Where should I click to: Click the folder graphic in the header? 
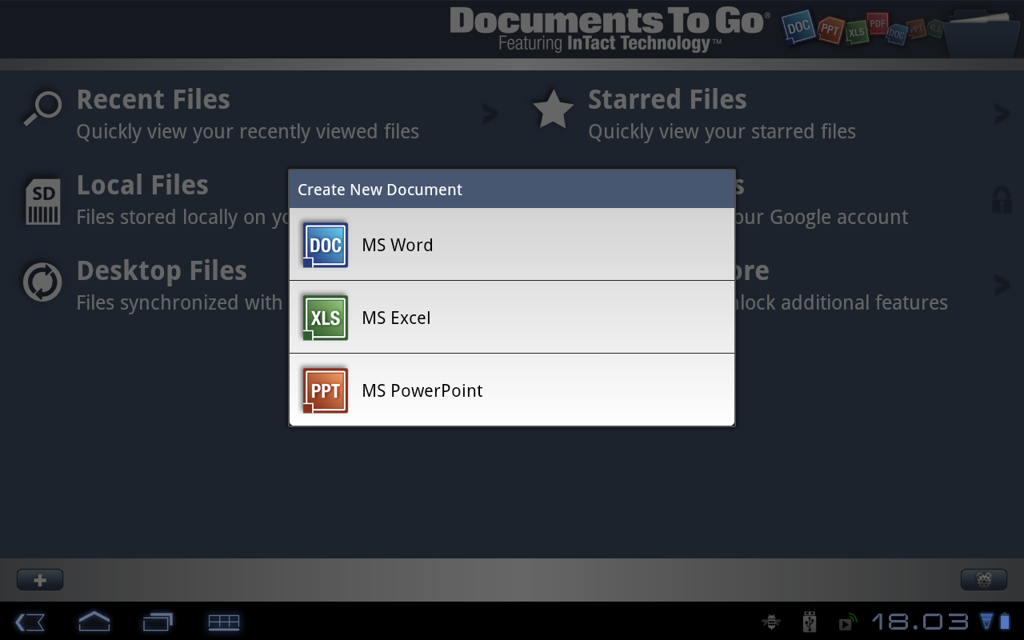click(981, 32)
